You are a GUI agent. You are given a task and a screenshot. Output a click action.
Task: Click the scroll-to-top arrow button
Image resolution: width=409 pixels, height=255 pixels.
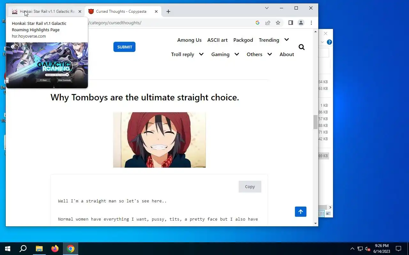300,212
